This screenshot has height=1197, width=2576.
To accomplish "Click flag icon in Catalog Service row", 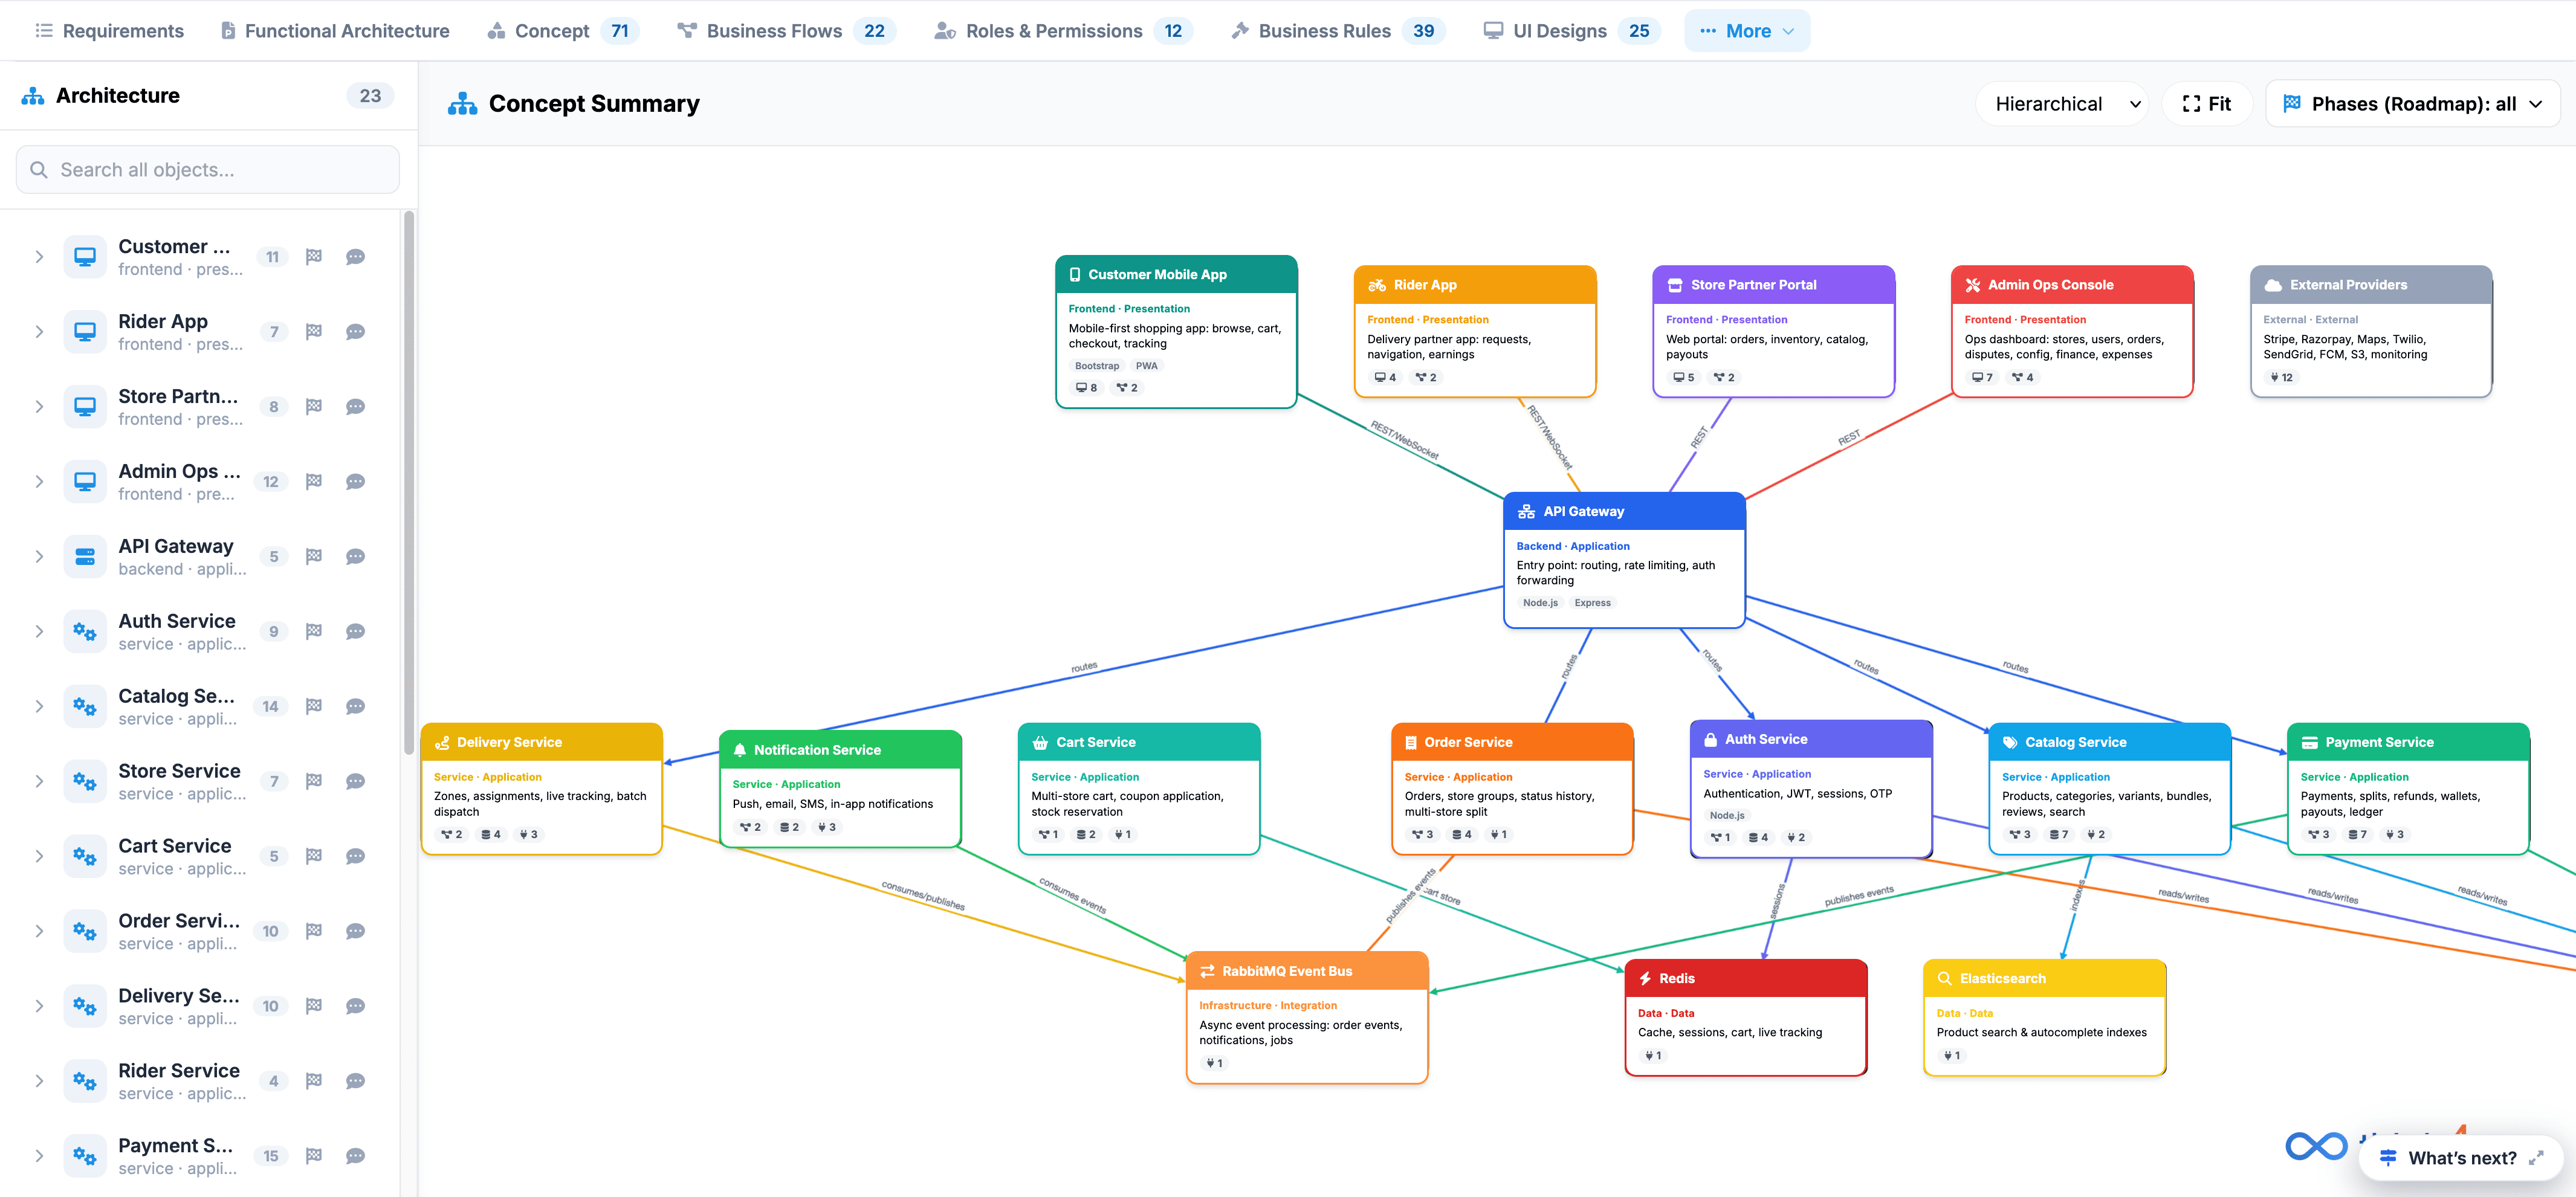I will pyautogui.click(x=313, y=707).
